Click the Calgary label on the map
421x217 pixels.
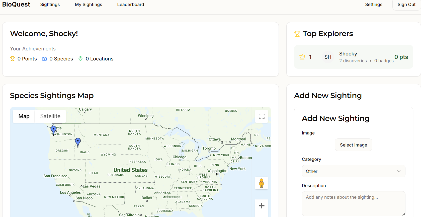(x=85, y=109)
